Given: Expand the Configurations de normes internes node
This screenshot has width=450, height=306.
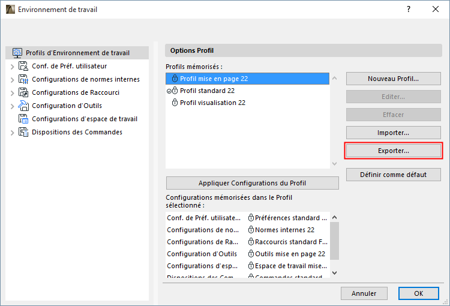Looking at the screenshot, I should pyautogui.click(x=13, y=79).
